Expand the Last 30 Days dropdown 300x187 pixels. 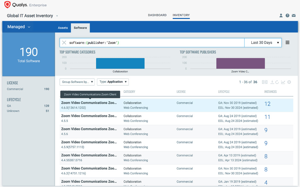tap(263, 43)
